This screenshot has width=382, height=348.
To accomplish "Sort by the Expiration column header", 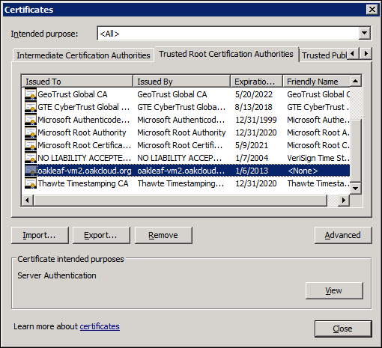I will point(257,82).
